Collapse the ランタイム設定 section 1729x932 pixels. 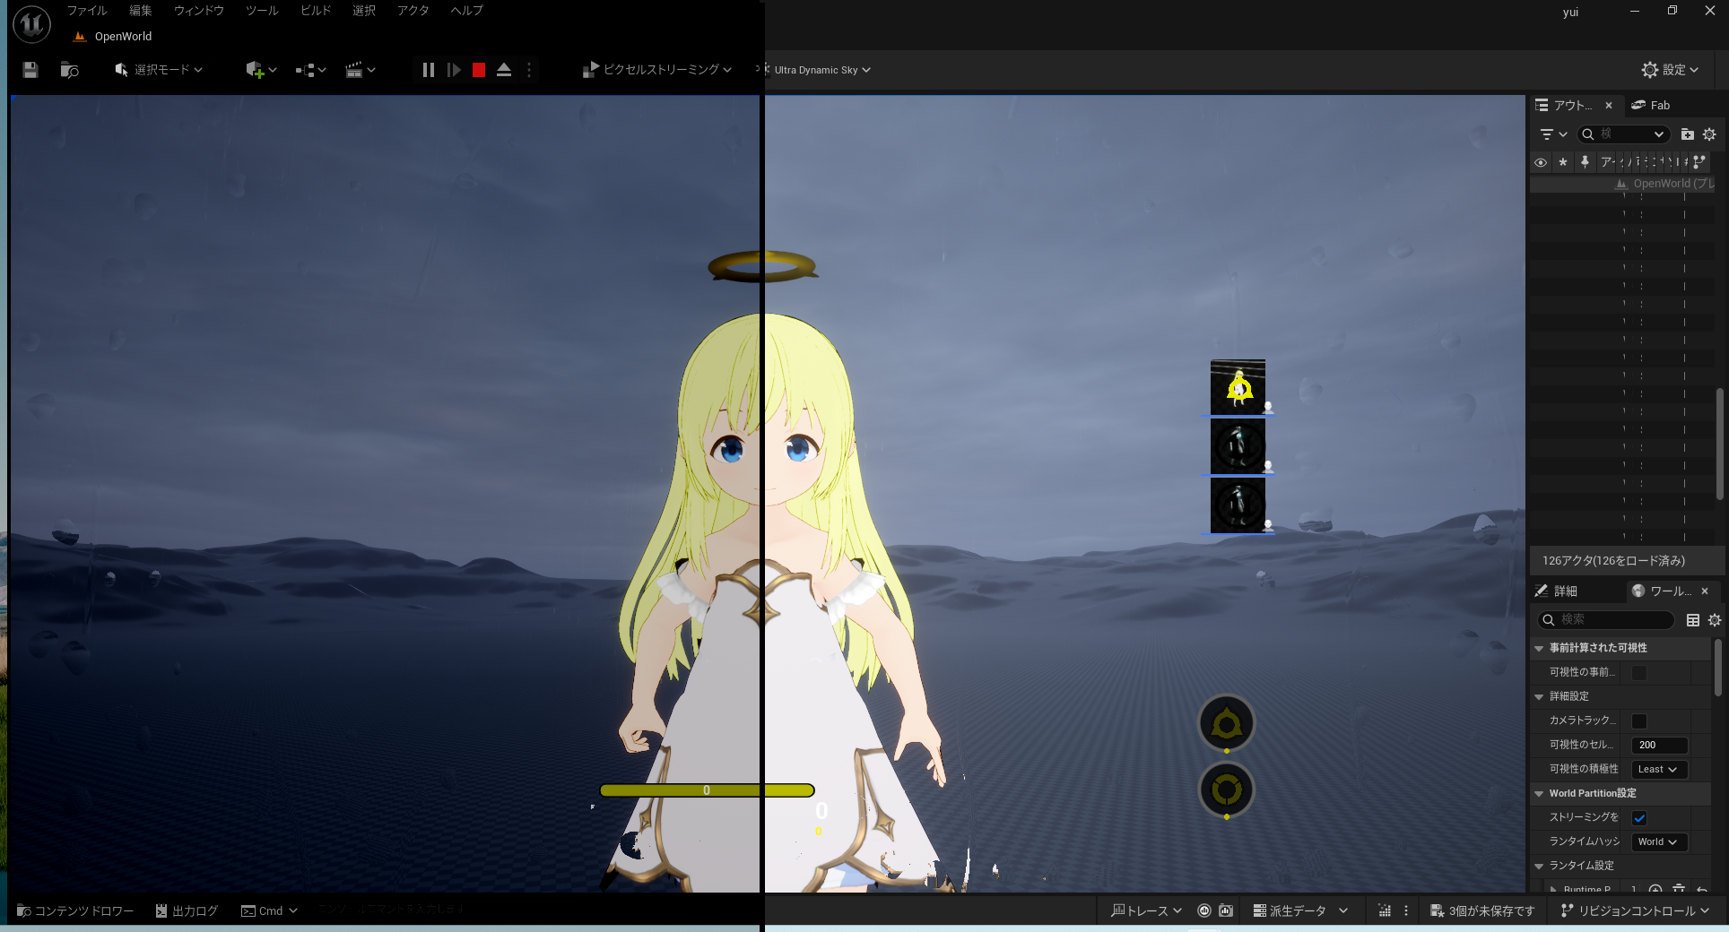coord(1539,867)
